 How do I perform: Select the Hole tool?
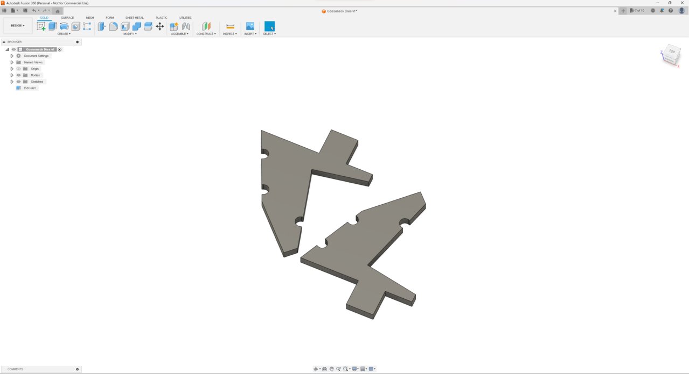pos(76,26)
